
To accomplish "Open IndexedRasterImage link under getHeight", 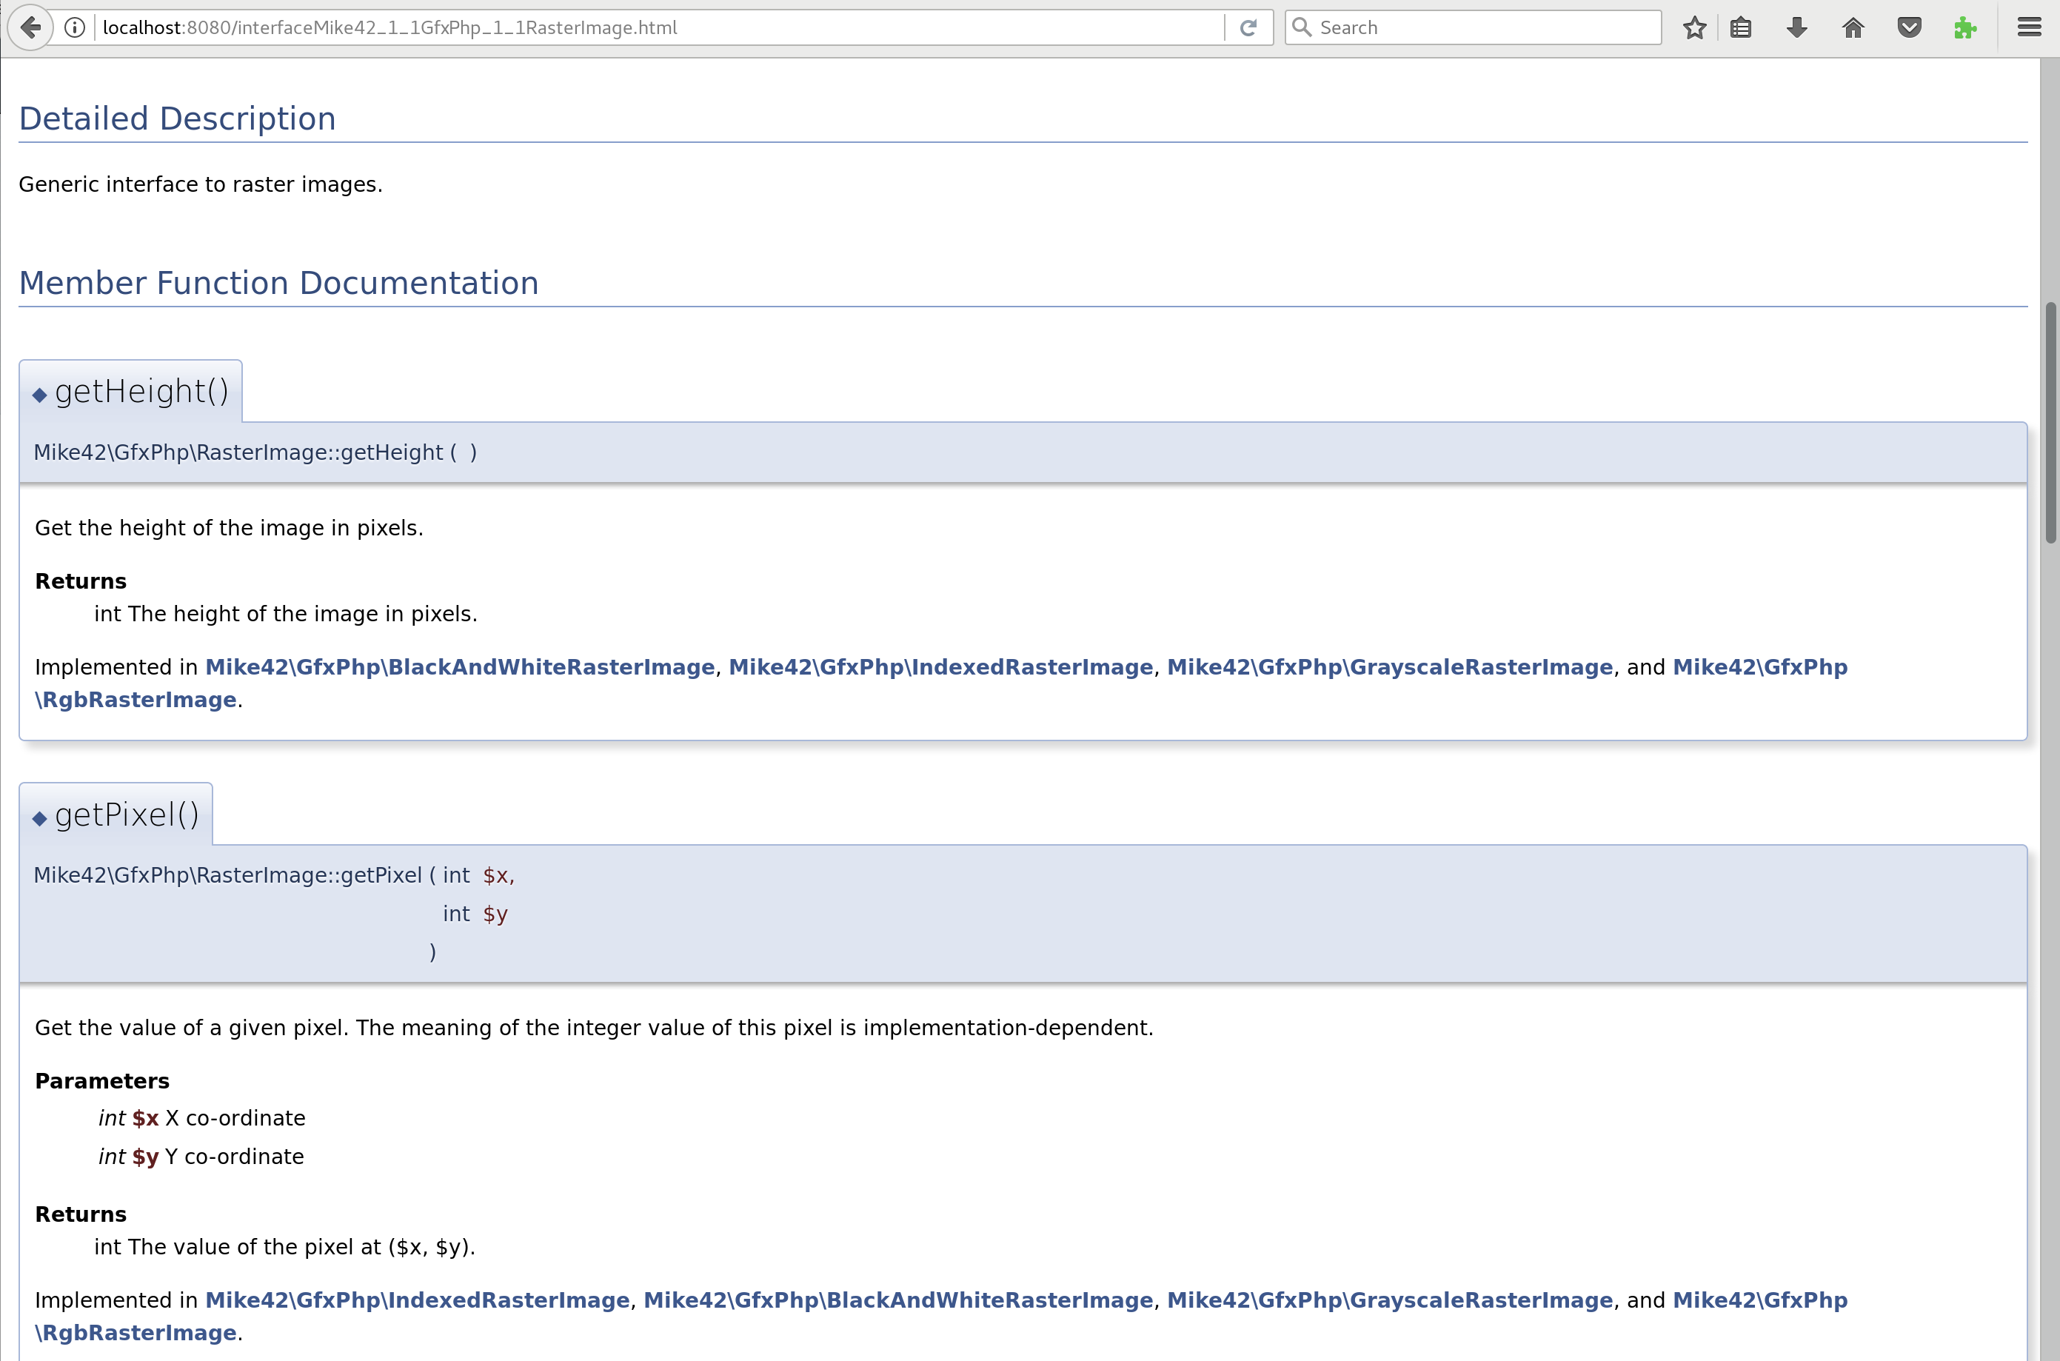I will (940, 666).
